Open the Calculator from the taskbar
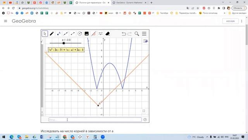The height and width of the screenshot is (140, 248). [x=95, y=137]
